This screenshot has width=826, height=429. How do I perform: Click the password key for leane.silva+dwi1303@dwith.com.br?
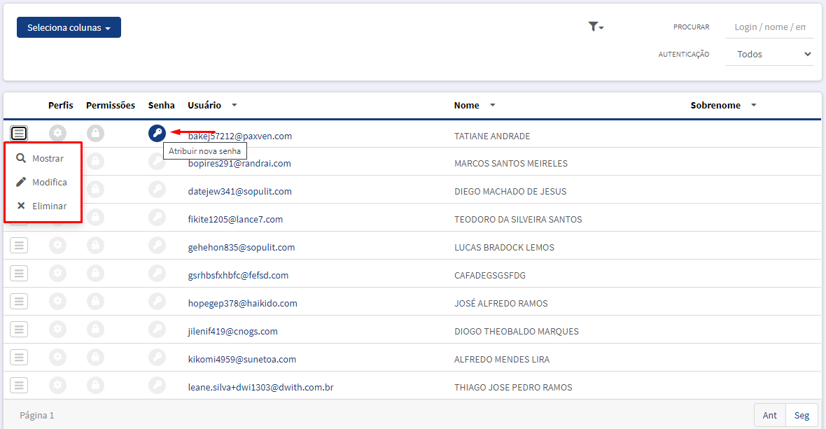[157, 386]
